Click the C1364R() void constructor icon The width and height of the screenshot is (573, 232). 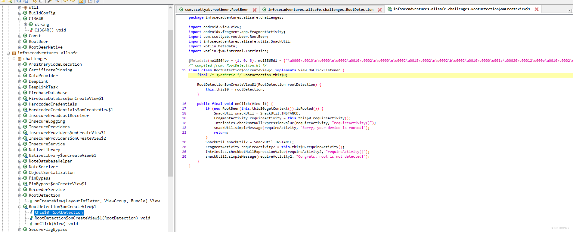[x=31, y=30]
